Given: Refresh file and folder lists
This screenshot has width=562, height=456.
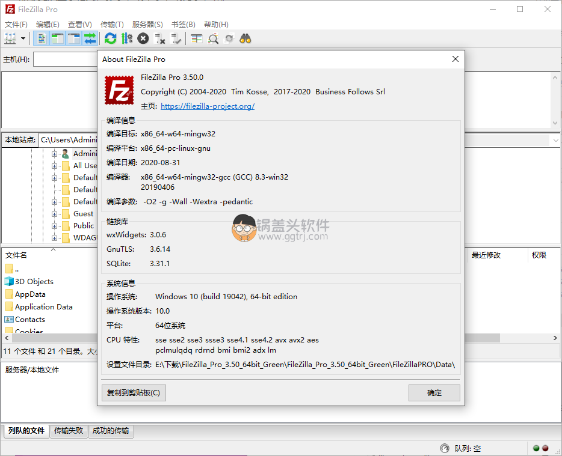Looking at the screenshot, I should click(x=110, y=38).
